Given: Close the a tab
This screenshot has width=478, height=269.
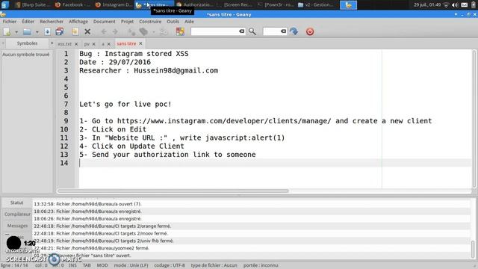Looking at the screenshot, I should coord(109,44).
